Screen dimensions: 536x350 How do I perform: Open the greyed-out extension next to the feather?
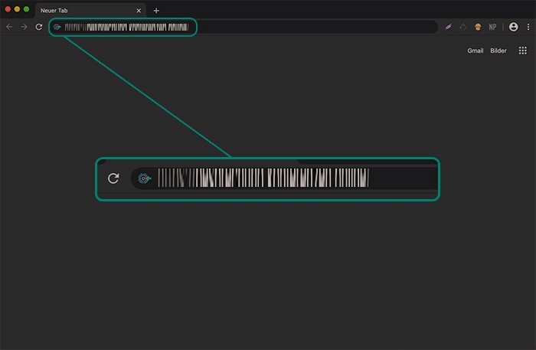(x=462, y=27)
